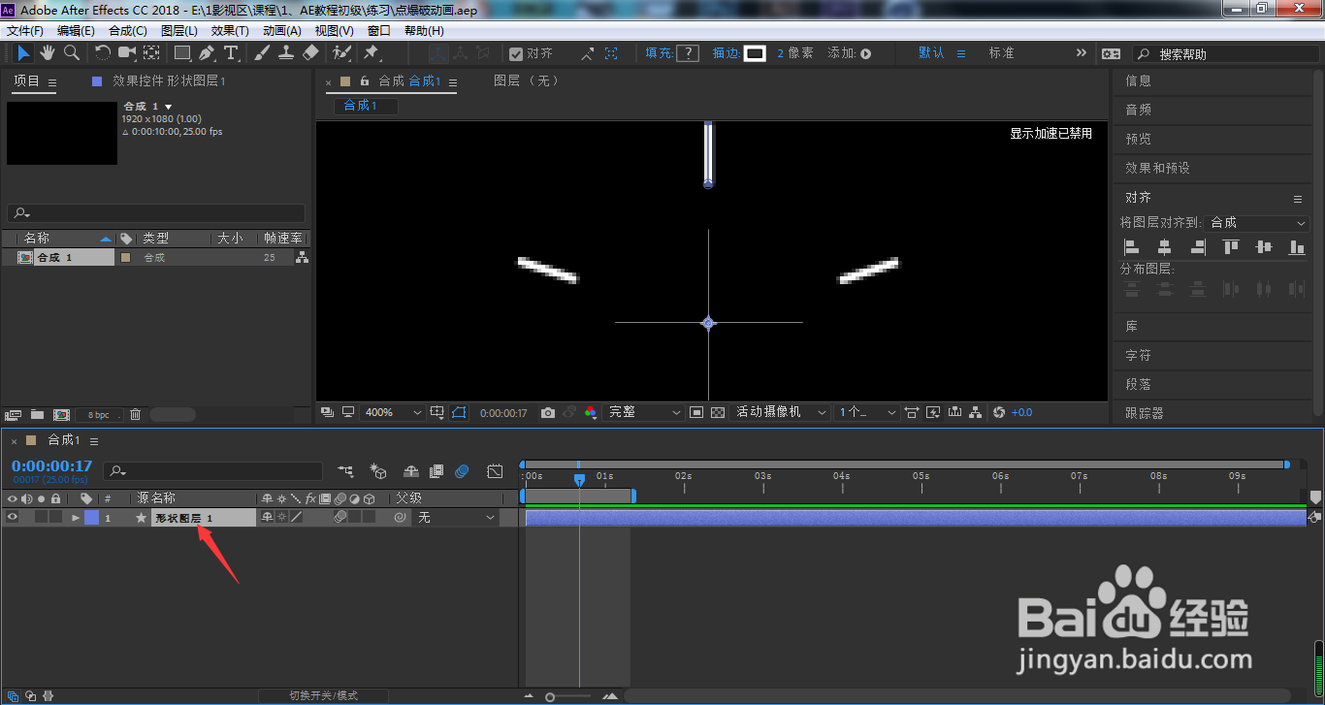
Task: Take a snapshot with camera icon
Action: coord(548,412)
